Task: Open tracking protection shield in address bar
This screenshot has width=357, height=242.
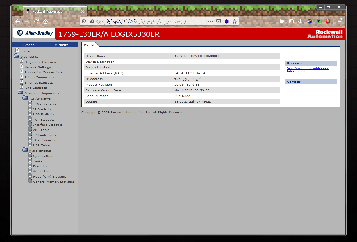Action: (x=84, y=21)
